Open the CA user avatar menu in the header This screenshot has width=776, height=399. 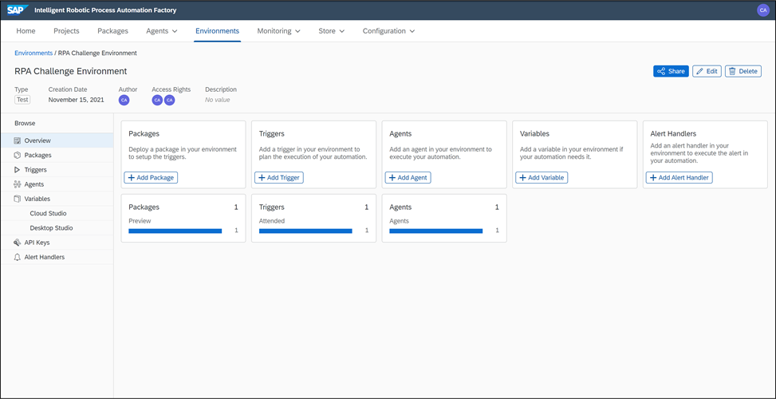point(763,10)
